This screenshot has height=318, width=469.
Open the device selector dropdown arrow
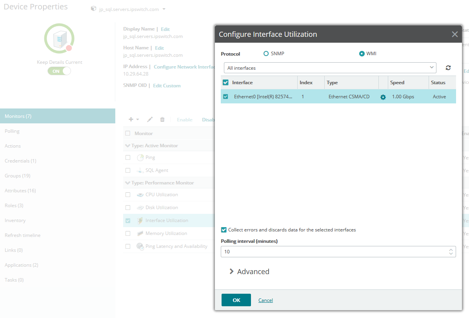[164, 9]
